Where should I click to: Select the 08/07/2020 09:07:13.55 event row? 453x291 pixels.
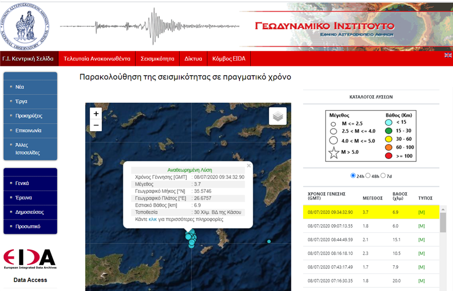click(x=371, y=226)
